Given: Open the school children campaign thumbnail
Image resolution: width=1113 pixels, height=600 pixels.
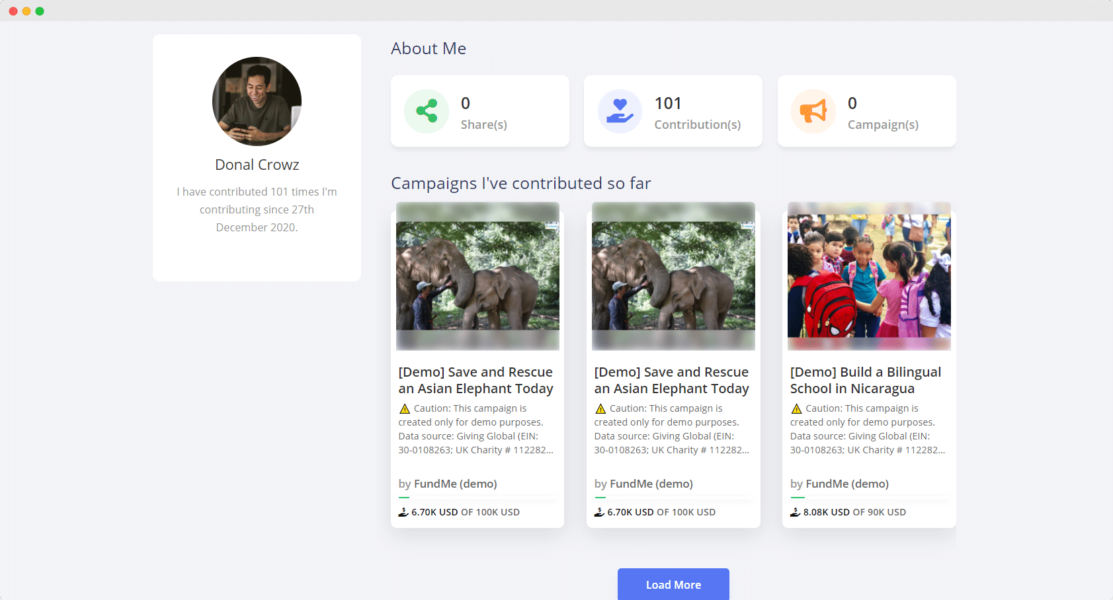Looking at the screenshot, I should pos(869,276).
